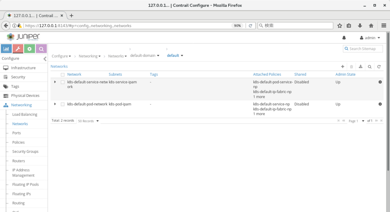Viewport: 390px width, 212px height.
Task: Open the Routers submenu item
Action: coord(19,161)
